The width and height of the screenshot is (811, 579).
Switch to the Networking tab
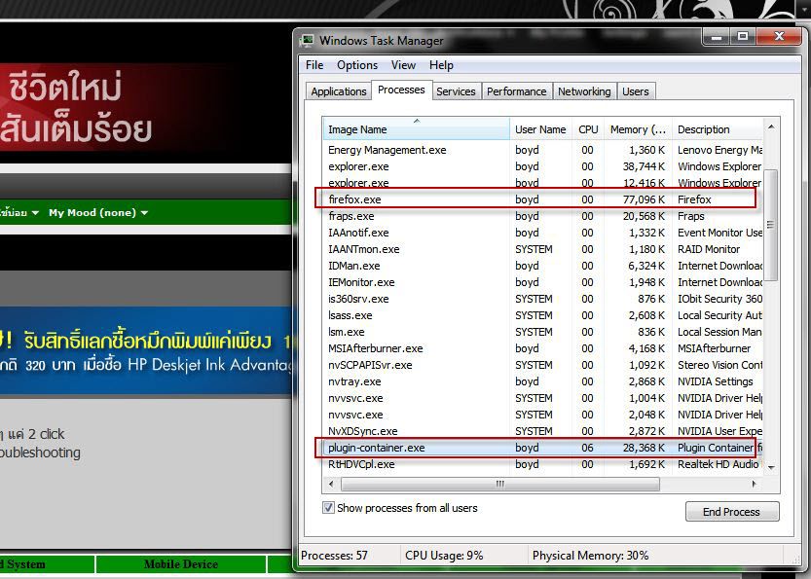(584, 91)
